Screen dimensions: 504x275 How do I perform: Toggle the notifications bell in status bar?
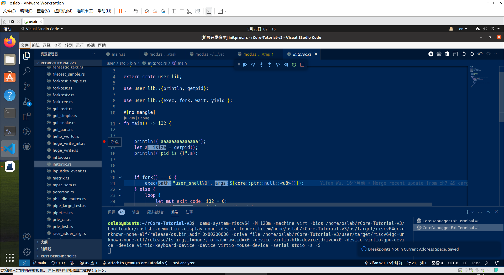[497, 263]
